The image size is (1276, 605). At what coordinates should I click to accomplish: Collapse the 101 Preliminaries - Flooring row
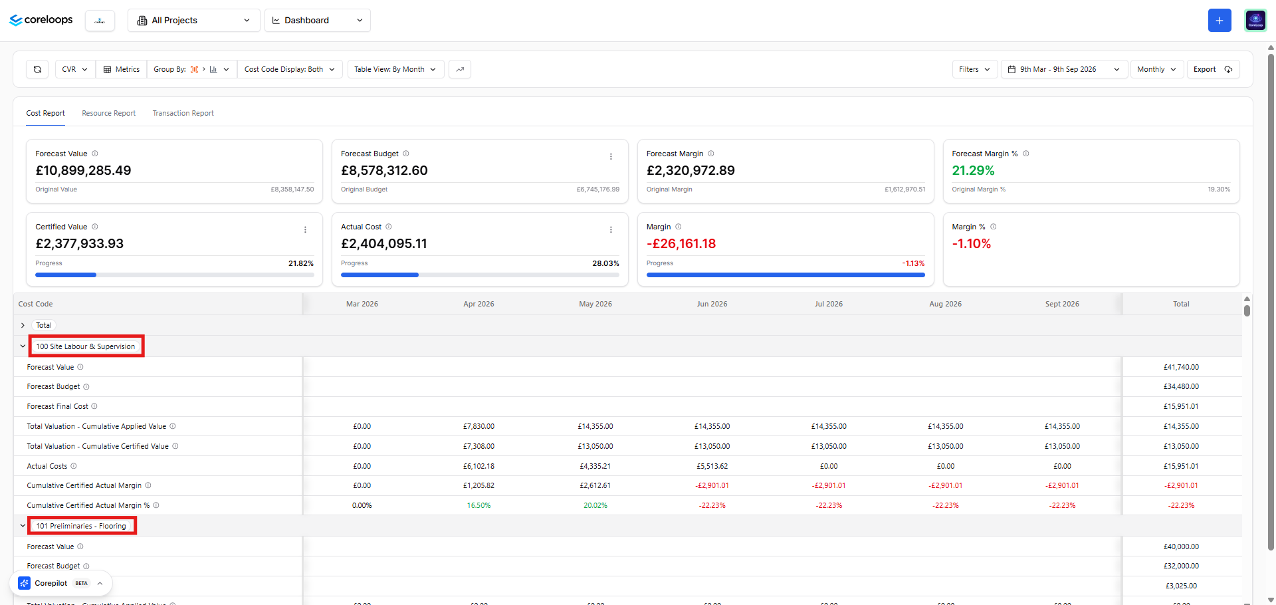pos(23,526)
